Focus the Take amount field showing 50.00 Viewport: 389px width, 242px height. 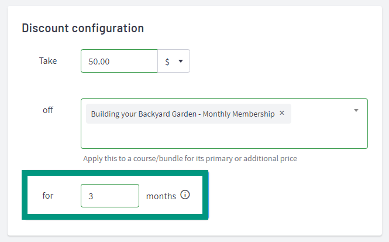click(x=119, y=61)
